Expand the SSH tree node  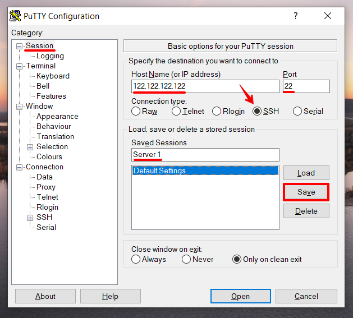30,218
